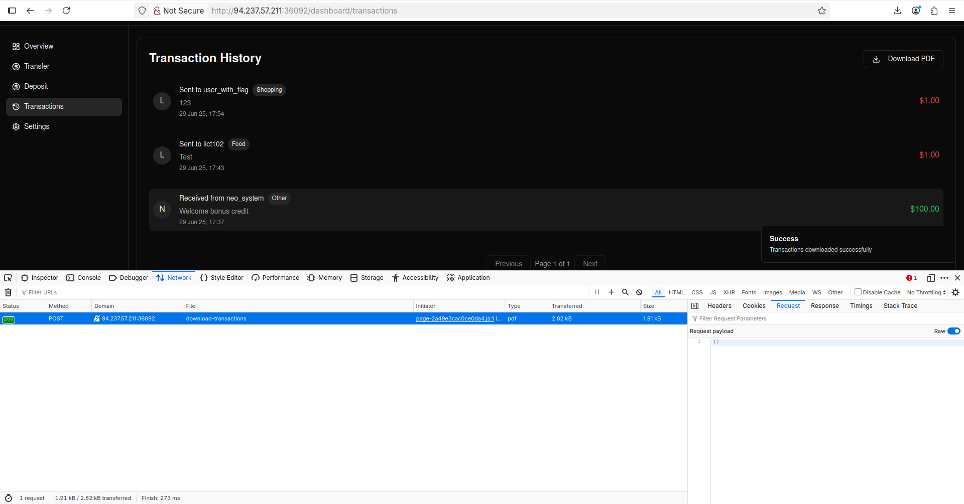This screenshot has width=964, height=504.
Task: Click the L avatar of user_with_flag transaction
Action: [x=162, y=101]
